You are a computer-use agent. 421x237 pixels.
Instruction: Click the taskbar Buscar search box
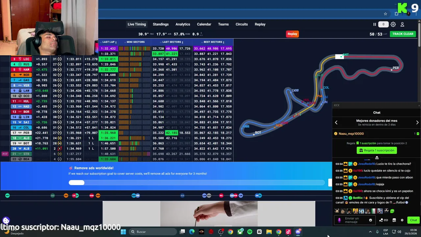click(152, 232)
